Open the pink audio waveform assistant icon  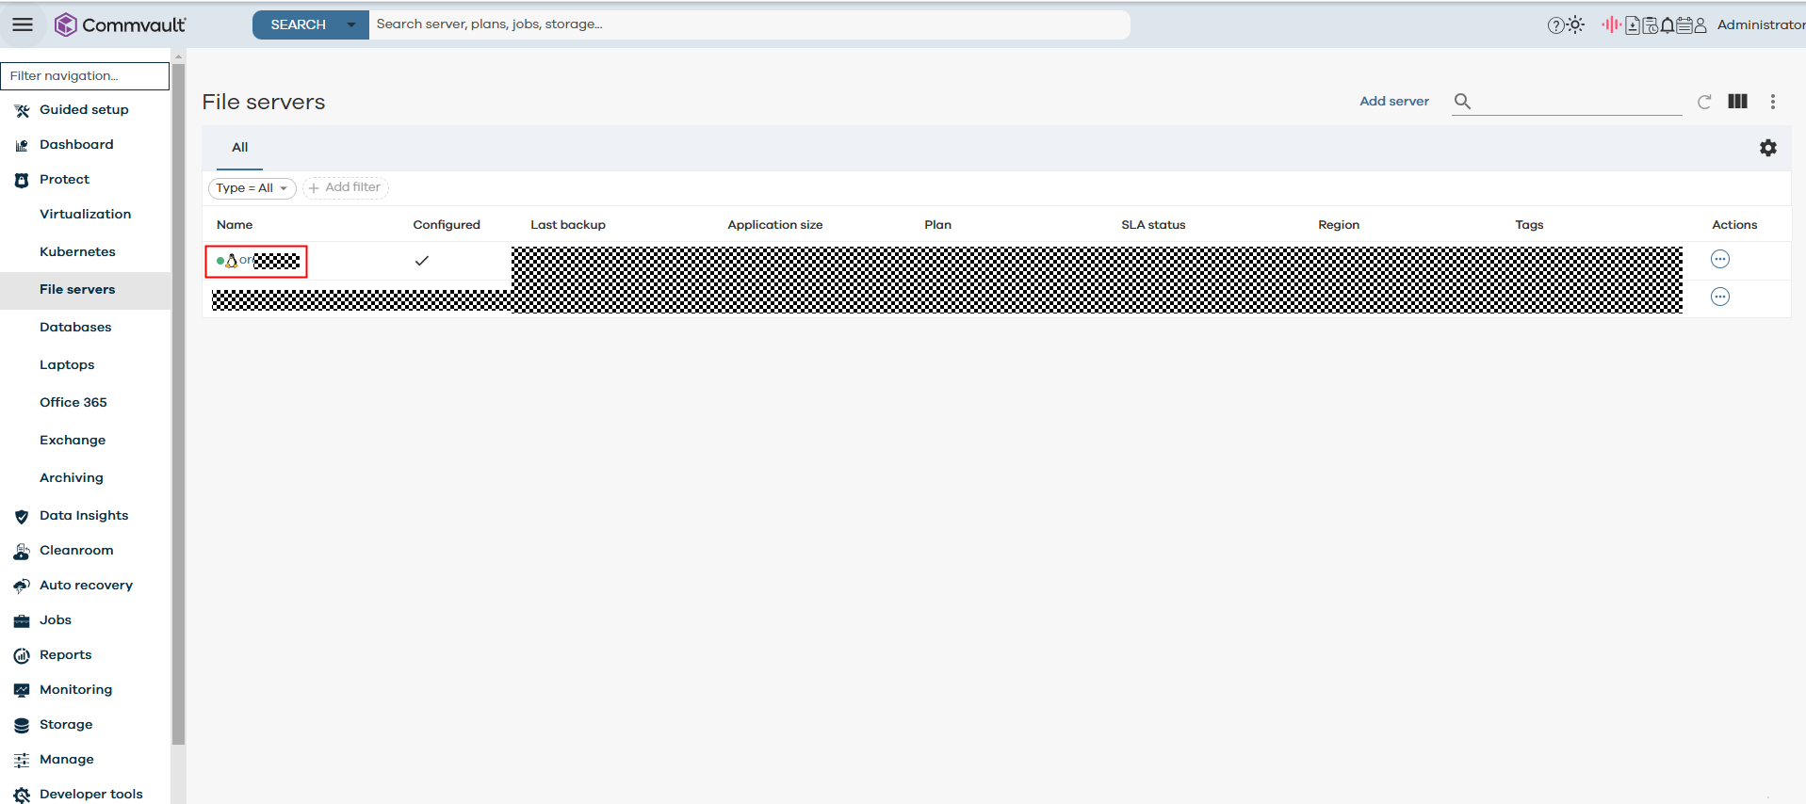[1610, 24]
